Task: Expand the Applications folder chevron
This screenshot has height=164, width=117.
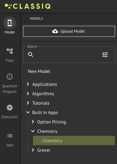Action: (x=28, y=84)
